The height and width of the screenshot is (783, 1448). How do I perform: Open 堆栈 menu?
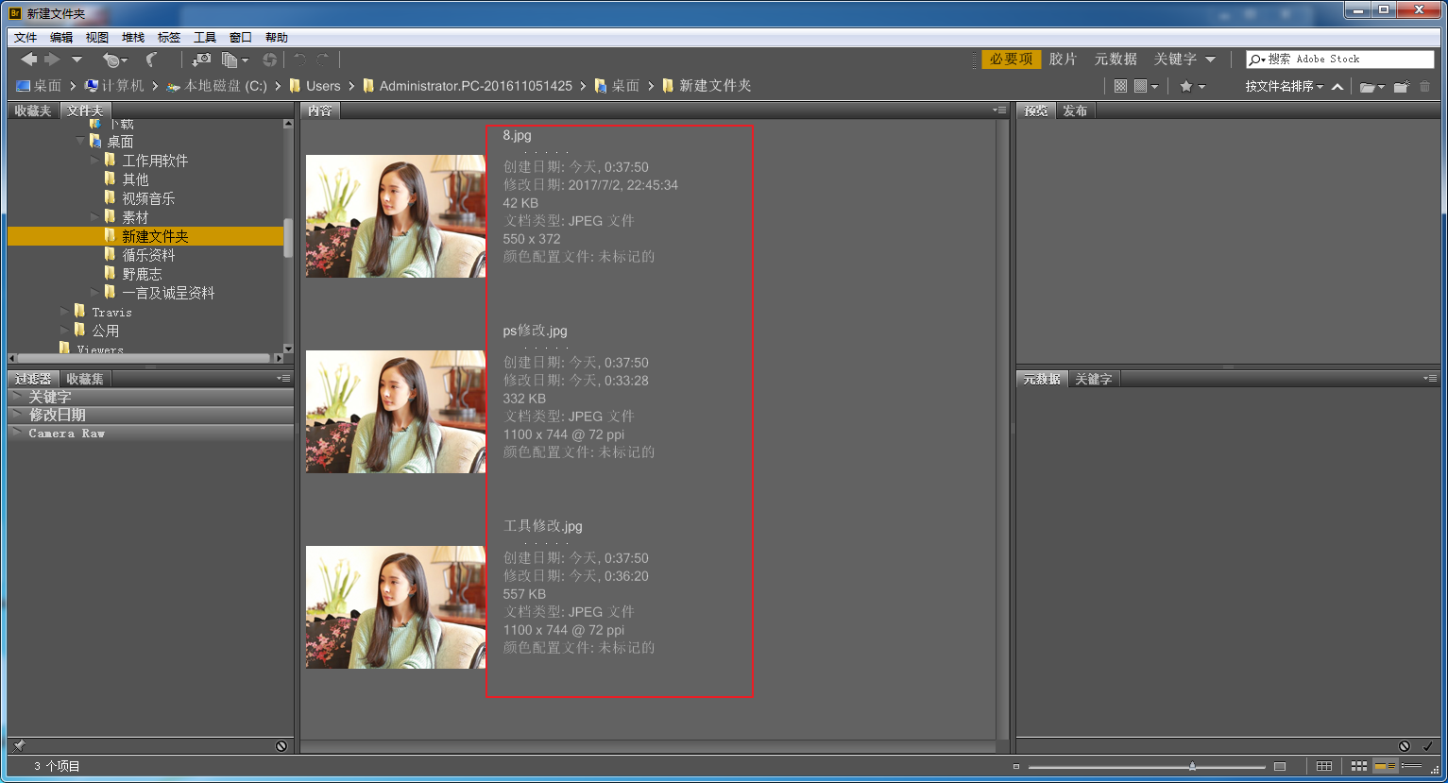point(133,38)
